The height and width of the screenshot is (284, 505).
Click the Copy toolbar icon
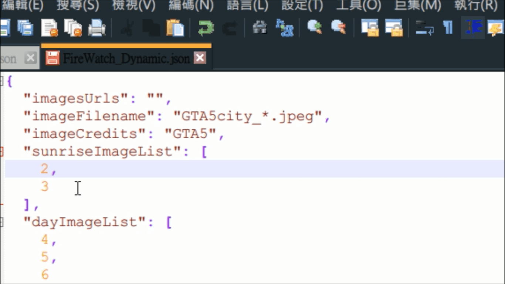click(x=151, y=28)
